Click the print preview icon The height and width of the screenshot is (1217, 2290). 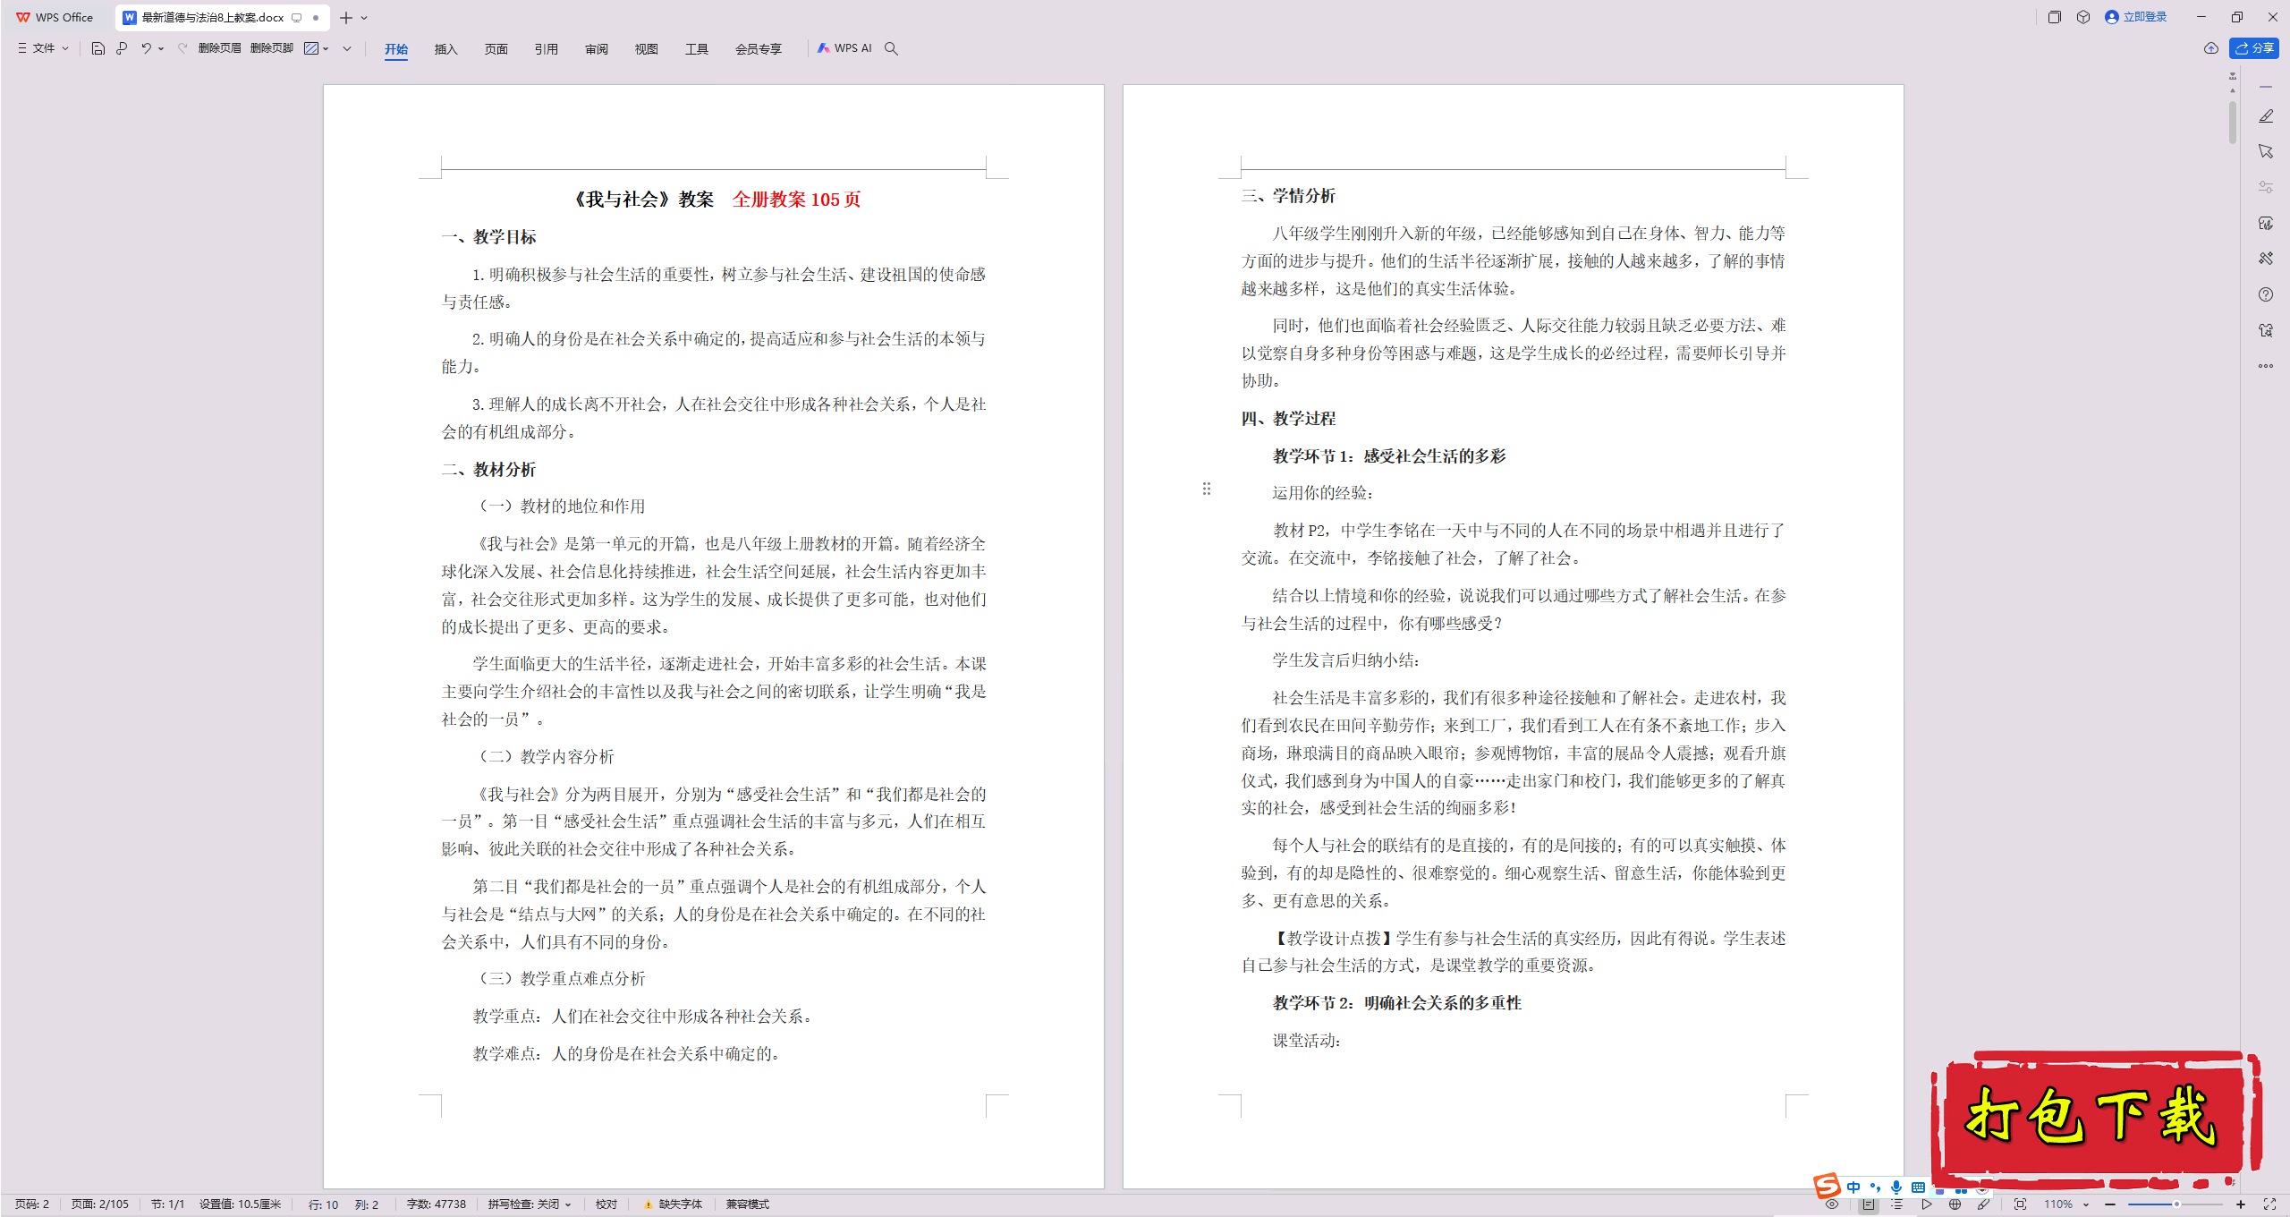pyautogui.click(x=122, y=48)
